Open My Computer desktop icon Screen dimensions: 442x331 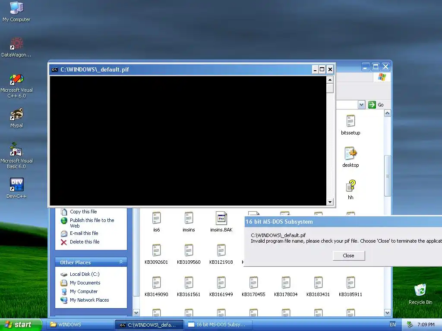click(16, 11)
